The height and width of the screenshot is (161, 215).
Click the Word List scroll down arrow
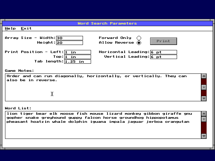pyautogui.click(x=204, y=136)
